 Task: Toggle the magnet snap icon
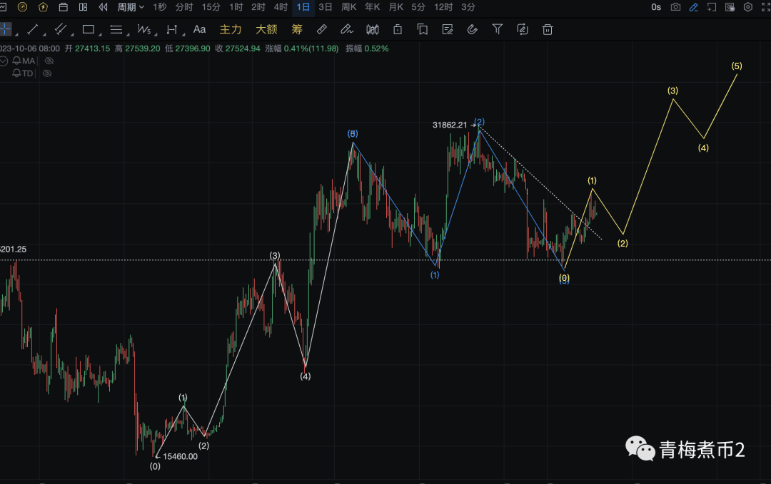pyautogui.click(x=472, y=29)
